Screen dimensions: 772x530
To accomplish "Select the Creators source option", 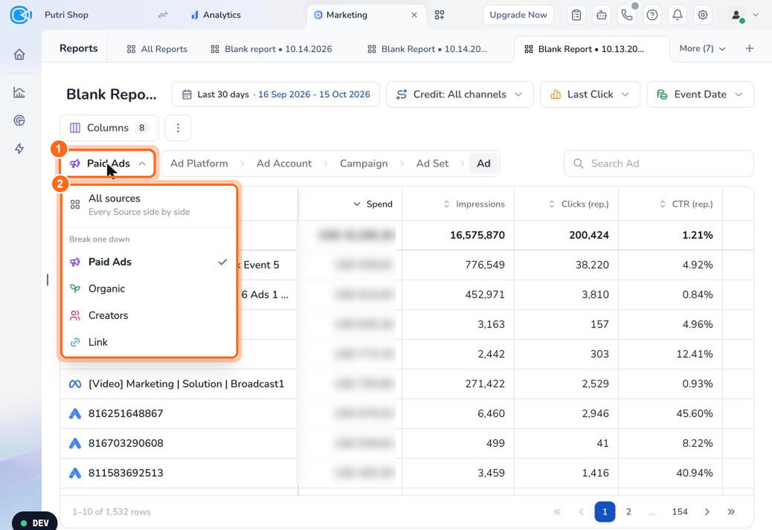I will 149,316.
